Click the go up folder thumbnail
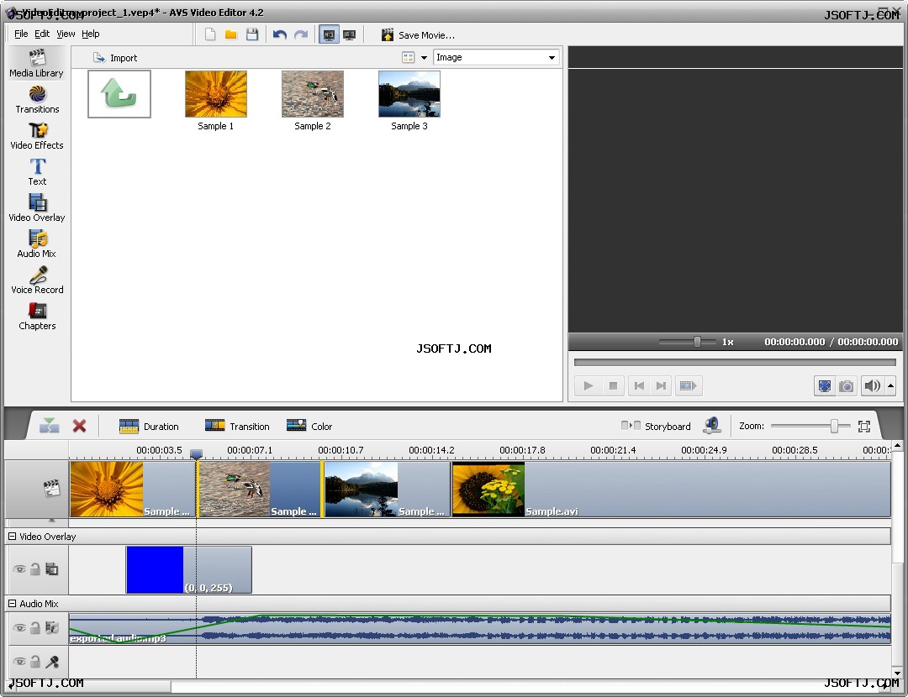Image resolution: width=908 pixels, height=697 pixels. tap(119, 94)
